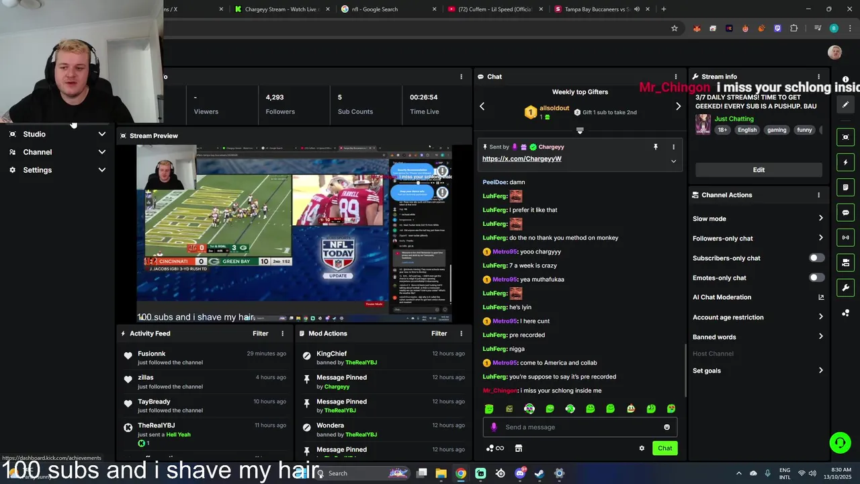860x484 pixels.
Task: Open the document notes icon in right sidebar
Action: click(845, 188)
